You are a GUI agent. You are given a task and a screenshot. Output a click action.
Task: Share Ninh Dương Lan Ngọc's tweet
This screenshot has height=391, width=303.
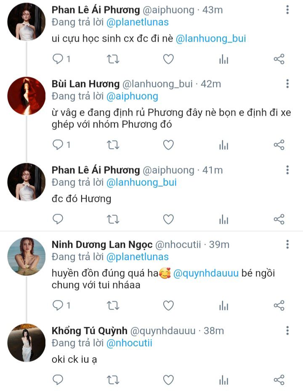pos(279,306)
